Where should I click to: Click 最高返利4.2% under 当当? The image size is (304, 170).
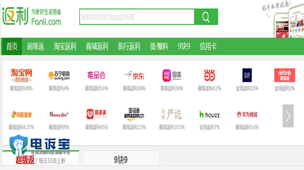[x=209, y=89]
